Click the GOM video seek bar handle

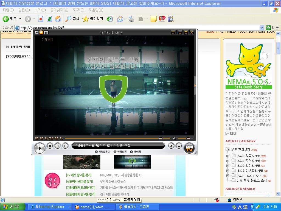[x=161, y=138]
